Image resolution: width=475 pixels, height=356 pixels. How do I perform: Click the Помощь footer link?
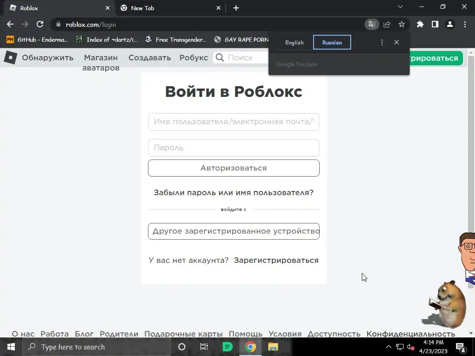click(x=245, y=334)
